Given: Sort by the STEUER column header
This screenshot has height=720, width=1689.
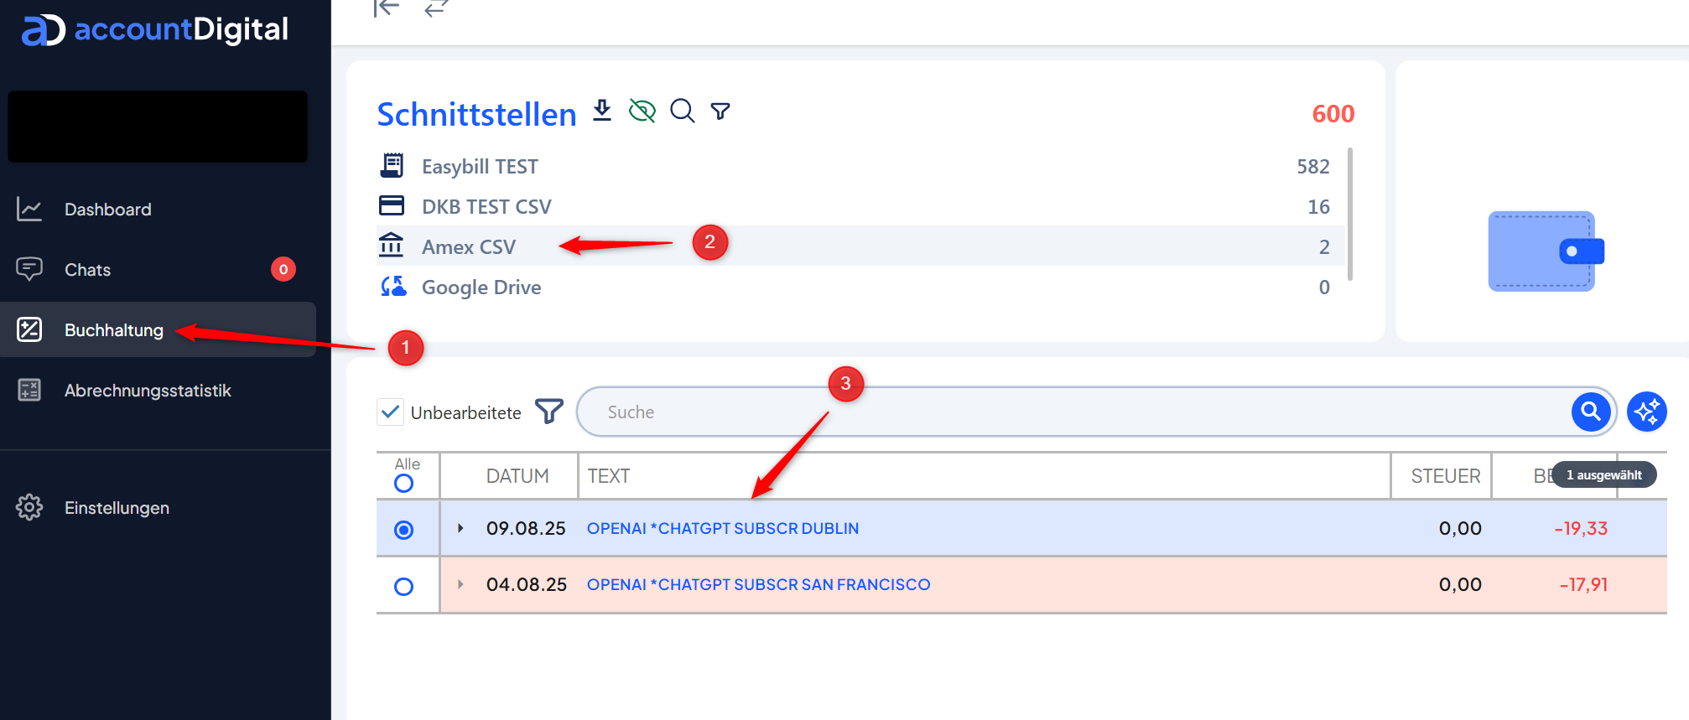Looking at the screenshot, I should tap(1445, 476).
